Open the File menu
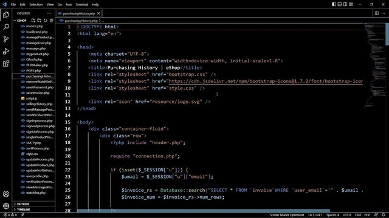Screen dimensions: 389x218 pos(13,4)
